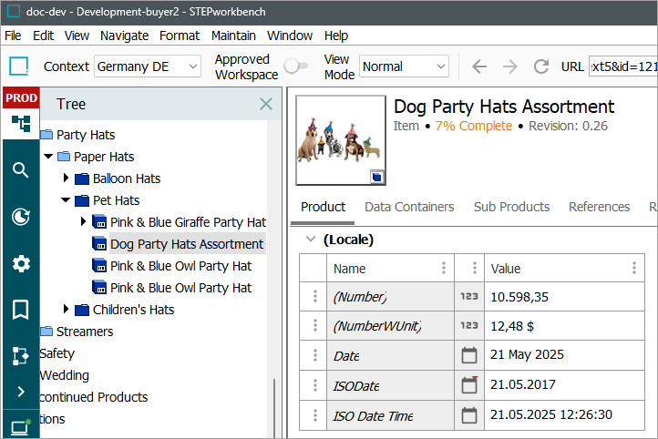Open the Context dropdown Germany DE
Viewport: 658px width, 439px height.
point(148,66)
